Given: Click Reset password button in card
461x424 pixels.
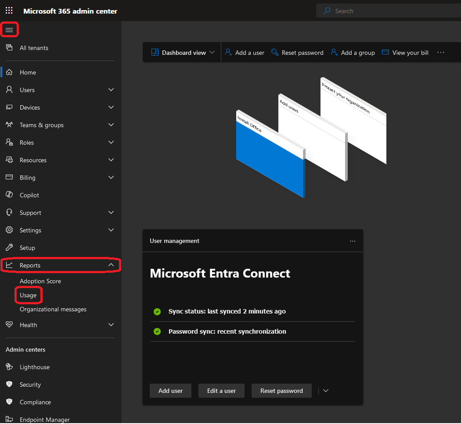Looking at the screenshot, I should tap(281, 391).
